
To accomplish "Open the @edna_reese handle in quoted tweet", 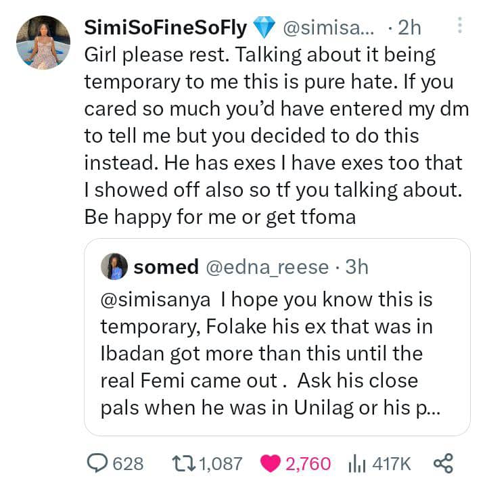I will tap(267, 267).
